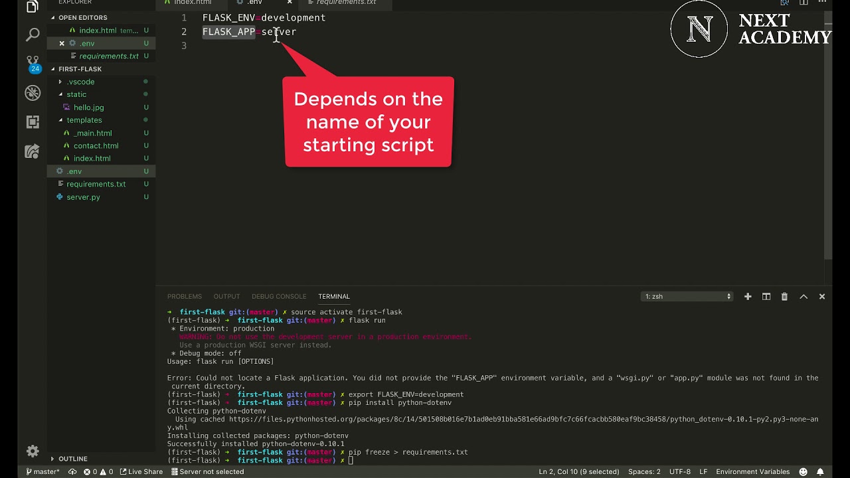Start Live Share from status bar
The width and height of the screenshot is (850, 478).
(141, 471)
